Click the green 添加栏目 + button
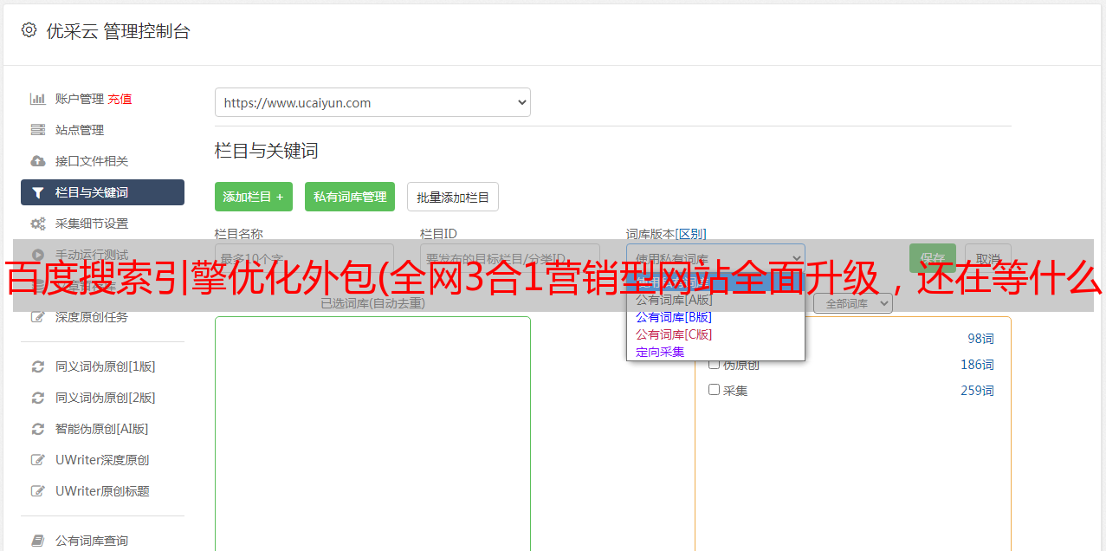Image resolution: width=1106 pixels, height=551 pixels. [254, 197]
